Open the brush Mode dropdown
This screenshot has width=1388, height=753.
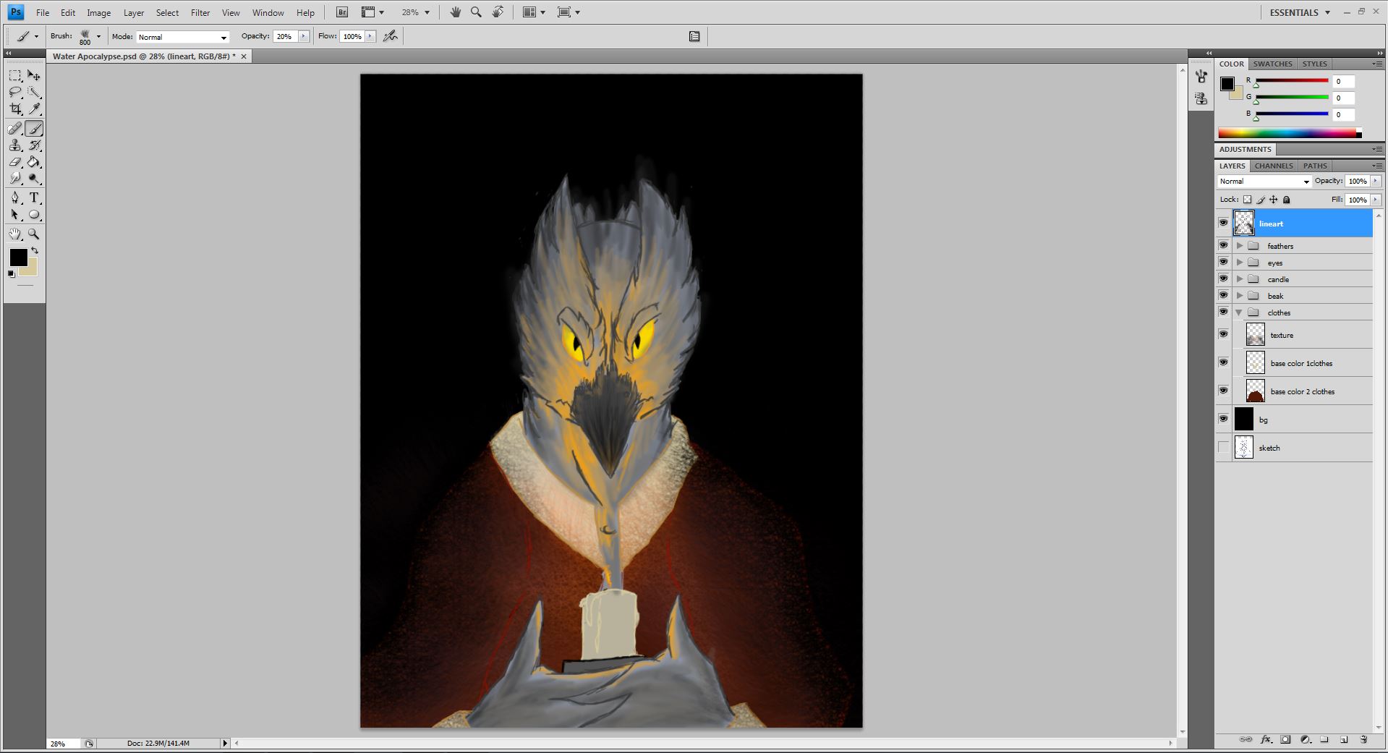(182, 37)
